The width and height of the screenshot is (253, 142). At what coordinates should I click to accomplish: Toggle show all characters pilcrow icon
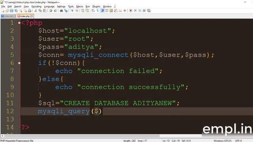point(98,11)
